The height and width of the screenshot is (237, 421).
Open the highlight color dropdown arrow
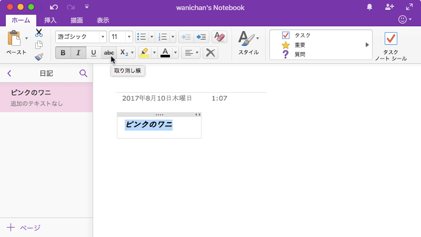tap(154, 53)
